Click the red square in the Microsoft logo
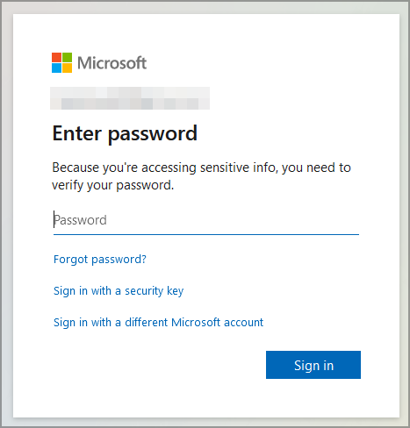The height and width of the screenshot is (428, 410). click(56, 57)
